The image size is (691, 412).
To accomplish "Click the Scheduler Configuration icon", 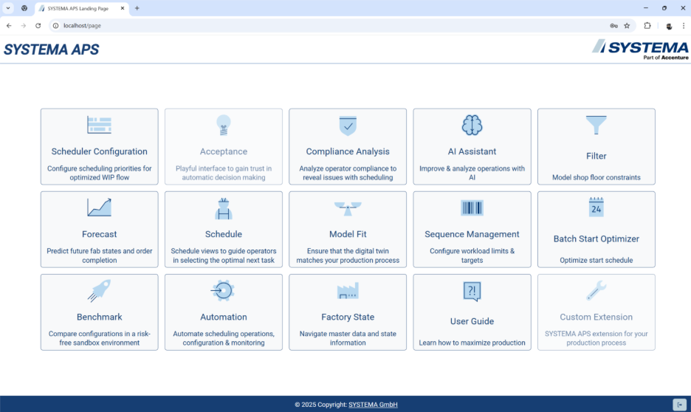I will tap(99, 125).
